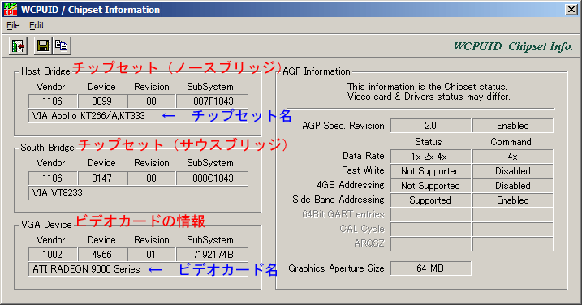Click 4GB Addressing Disabled command field
Screen dimensions: 582x305
click(512, 186)
